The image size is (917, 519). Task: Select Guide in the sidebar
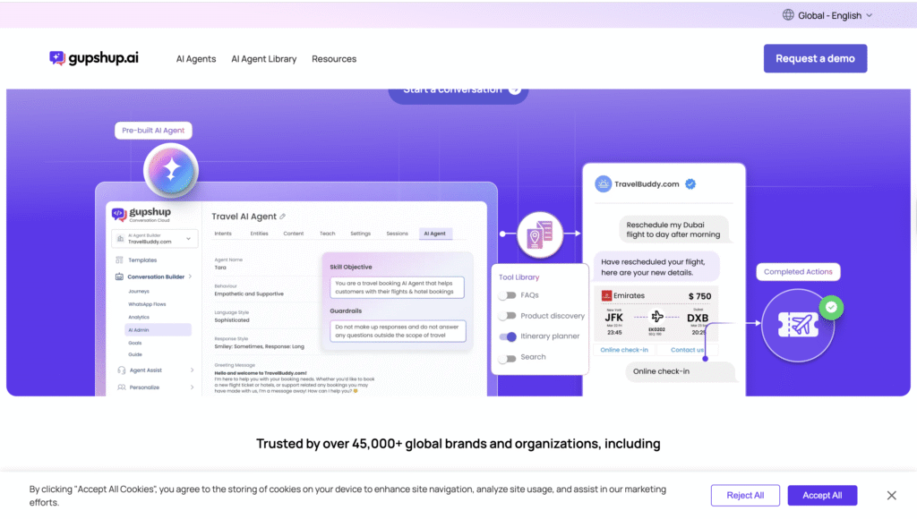(x=135, y=354)
